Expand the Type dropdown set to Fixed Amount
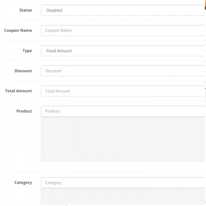 pyautogui.click(x=123, y=51)
